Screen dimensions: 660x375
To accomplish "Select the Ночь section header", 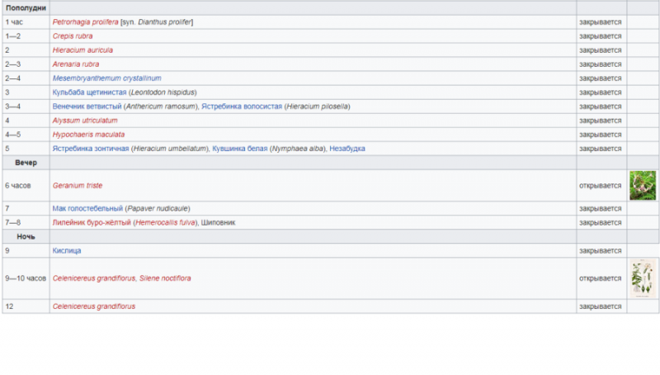I will pyautogui.click(x=26, y=237).
